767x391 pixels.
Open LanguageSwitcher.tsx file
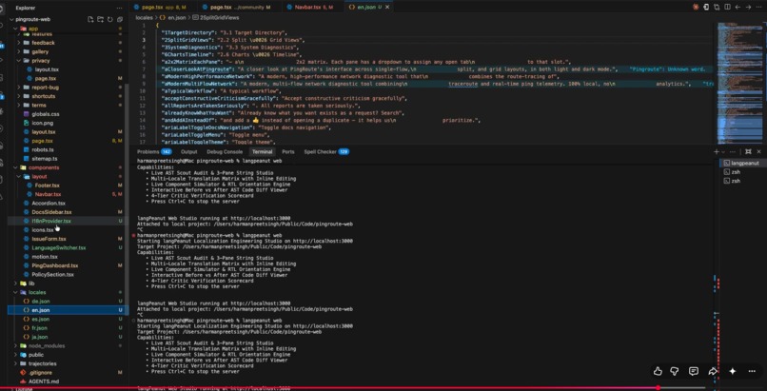(x=59, y=247)
